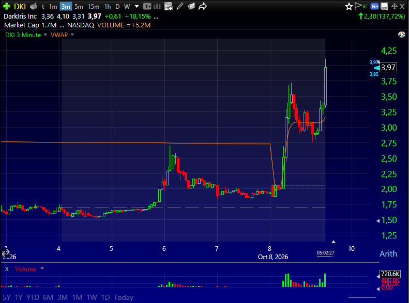
Task: Select the 3M time span
Action: click(x=63, y=297)
